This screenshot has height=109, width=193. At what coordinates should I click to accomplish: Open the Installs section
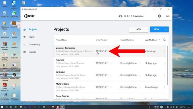click(x=32, y=52)
